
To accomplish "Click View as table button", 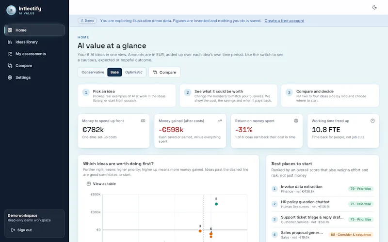I will tap(101, 184).
